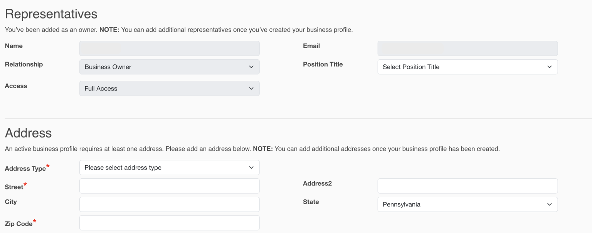The image size is (592, 233).
Task: Click the grayed-out Email field
Action: (468, 48)
